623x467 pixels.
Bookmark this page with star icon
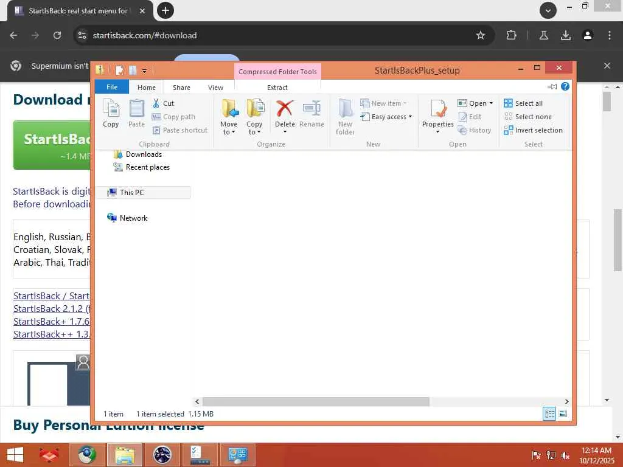[481, 35]
